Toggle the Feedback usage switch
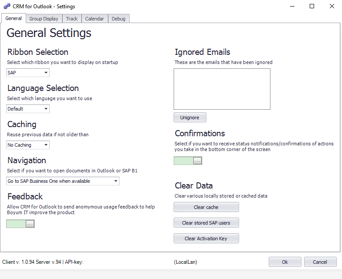The width and height of the screenshot is (342, 279). (x=21, y=224)
